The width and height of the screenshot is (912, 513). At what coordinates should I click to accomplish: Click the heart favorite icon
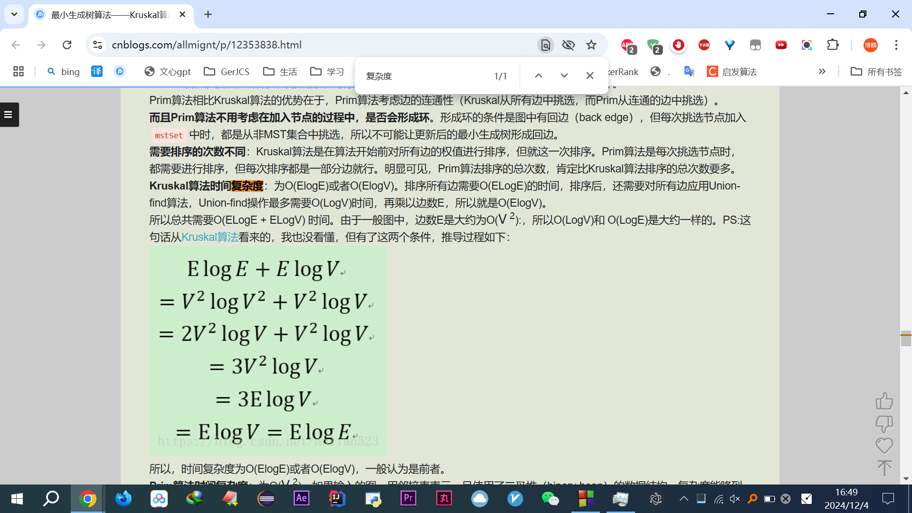pyautogui.click(x=884, y=446)
